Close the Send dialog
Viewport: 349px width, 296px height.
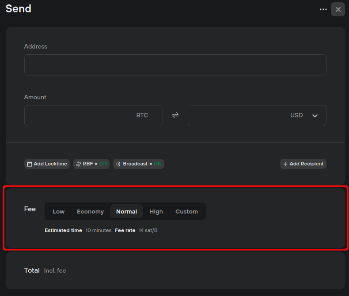tap(338, 9)
